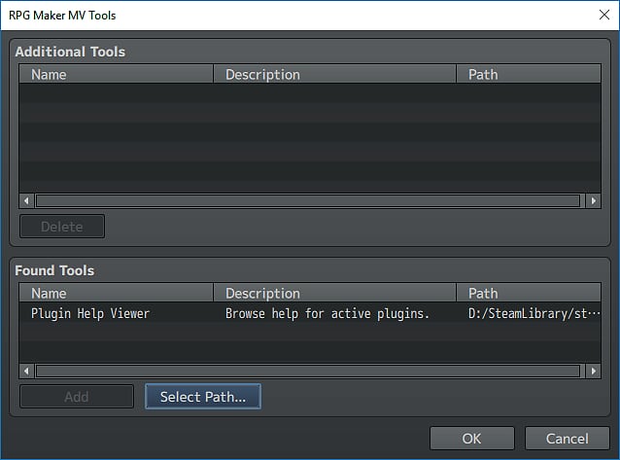This screenshot has height=460, width=620.
Task: Click the Add button under Found Tools
Action: tap(77, 396)
